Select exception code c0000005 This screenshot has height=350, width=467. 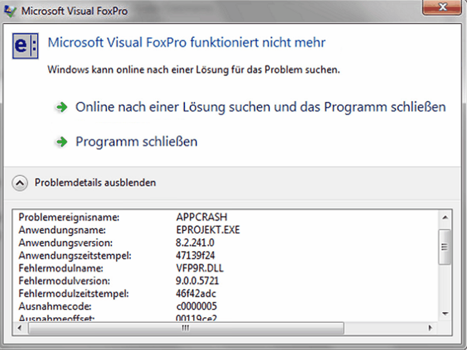(x=196, y=307)
